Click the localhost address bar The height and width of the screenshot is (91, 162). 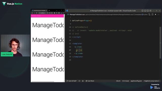43,13
